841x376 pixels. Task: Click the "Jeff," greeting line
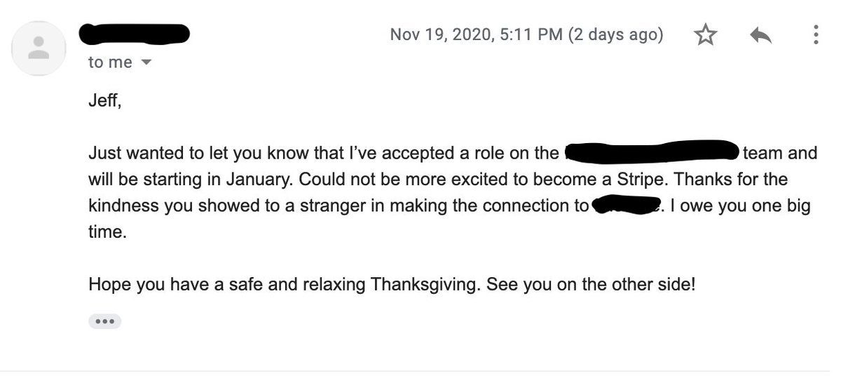[105, 101]
